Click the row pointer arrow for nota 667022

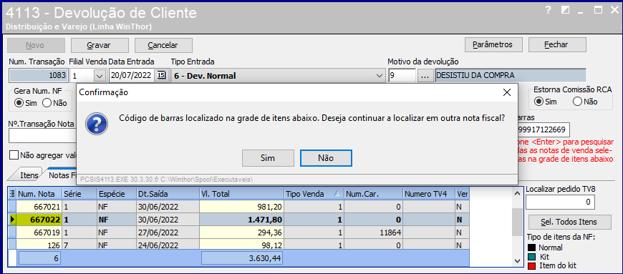12,220
